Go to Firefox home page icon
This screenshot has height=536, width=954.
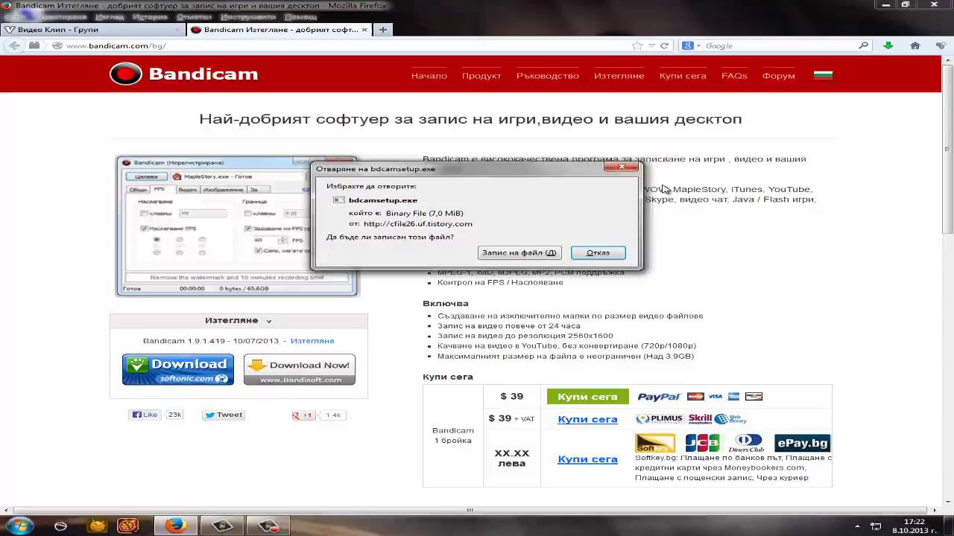coord(914,45)
